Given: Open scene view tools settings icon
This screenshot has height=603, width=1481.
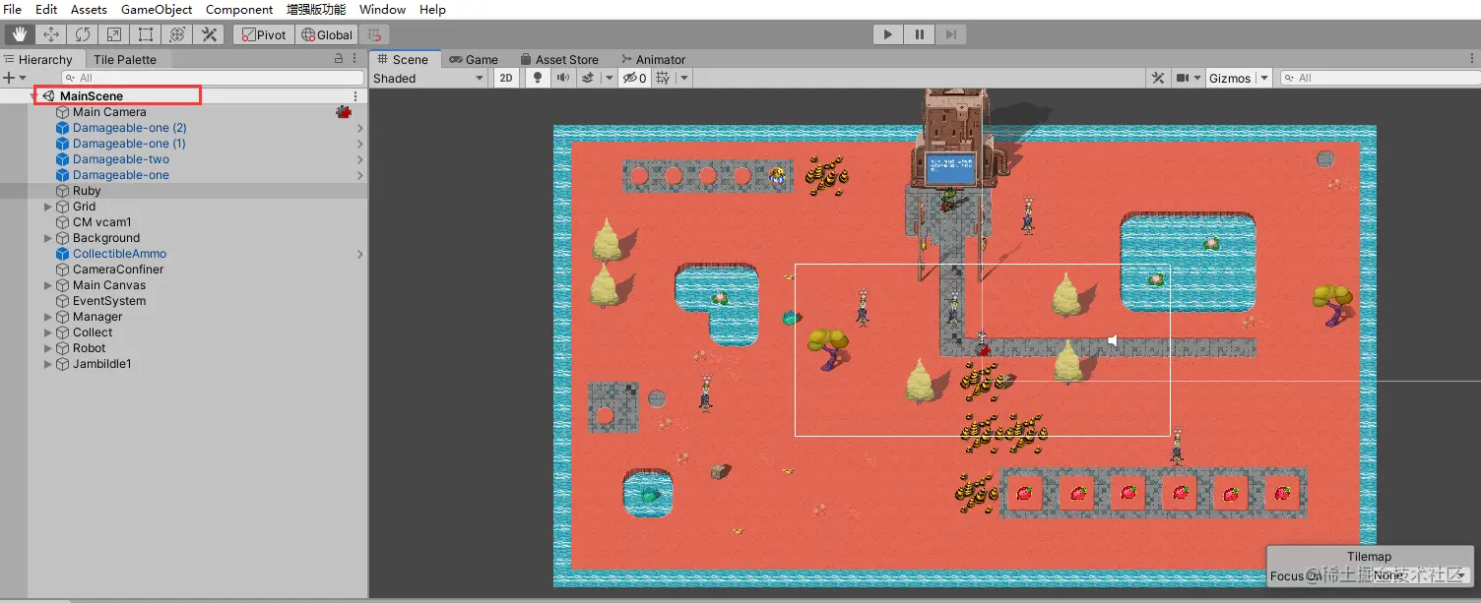Looking at the screenshot, I should [1158, 78].
